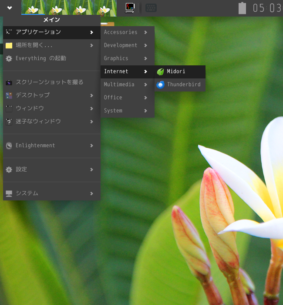283x305 pixels.
Task: Open the xterm terminal launcher in shelf
Action: click(130, 8)
